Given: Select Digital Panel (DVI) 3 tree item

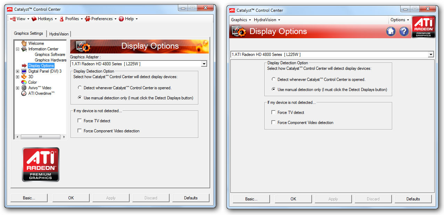Looking at the screenshot, I should pyautogui.click(x=45, y=71).
